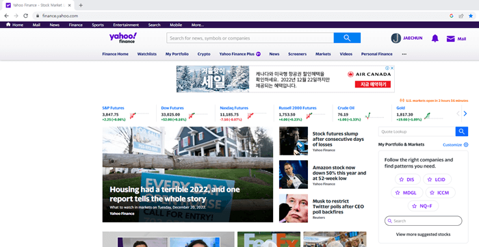Click the portfolio Search box

pos(423,221)
